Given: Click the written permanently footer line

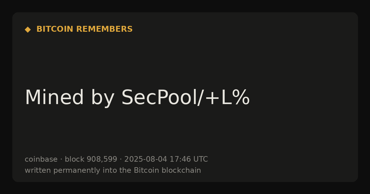Looking at the screenshot, I should pos(113,170).
